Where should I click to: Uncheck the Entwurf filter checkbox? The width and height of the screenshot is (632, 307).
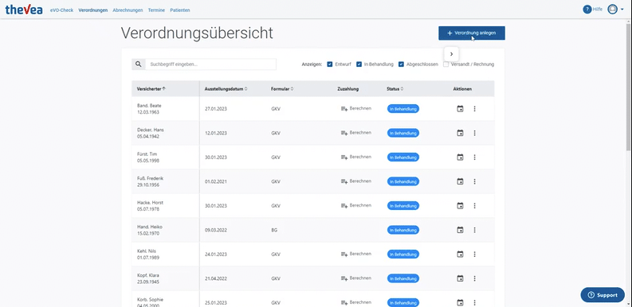[x=330, y=64]
